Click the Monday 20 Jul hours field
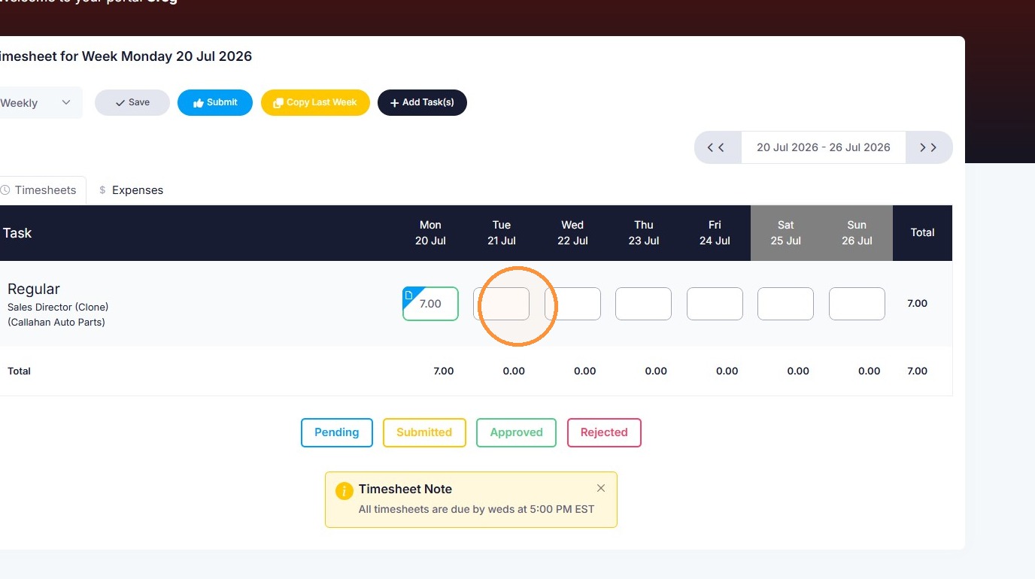 pyautogui.click(x=430, y=304)
